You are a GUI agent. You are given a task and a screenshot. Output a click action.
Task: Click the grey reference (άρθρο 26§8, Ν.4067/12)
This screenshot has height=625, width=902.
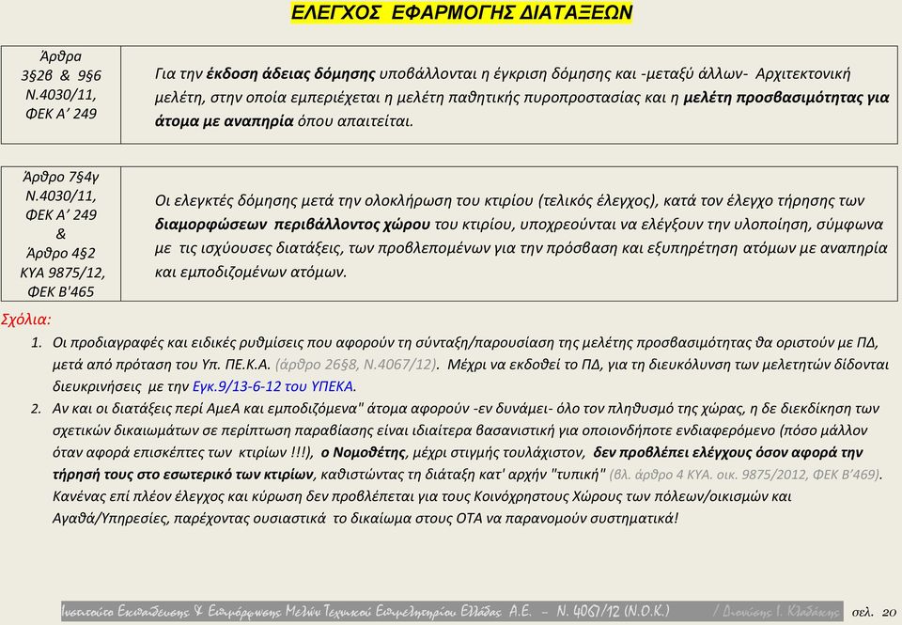[356, 365]
